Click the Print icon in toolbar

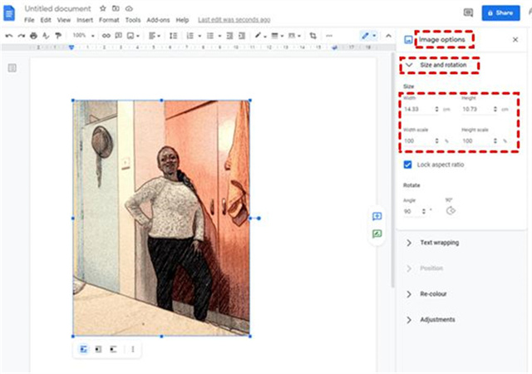pos(33,36)
